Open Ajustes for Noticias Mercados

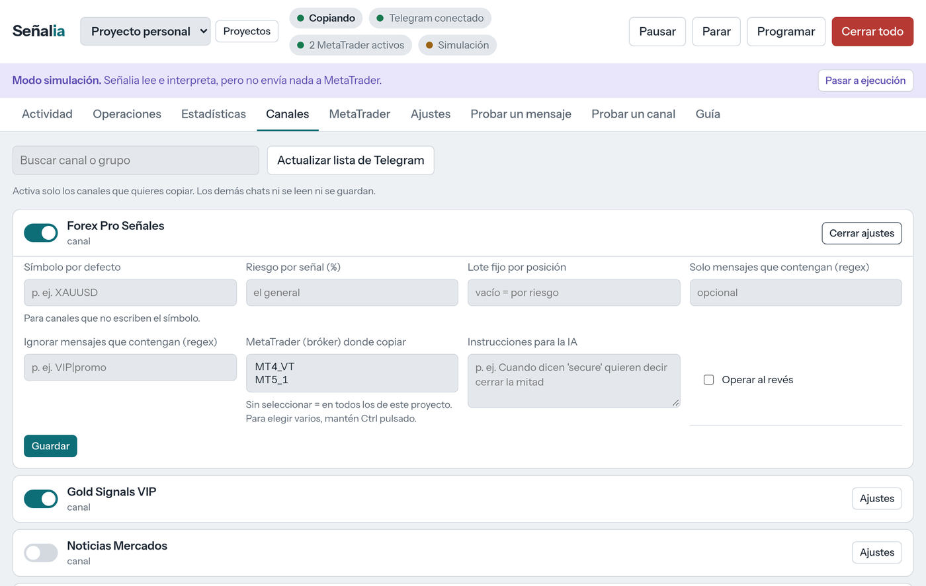(x=877, y=553)
